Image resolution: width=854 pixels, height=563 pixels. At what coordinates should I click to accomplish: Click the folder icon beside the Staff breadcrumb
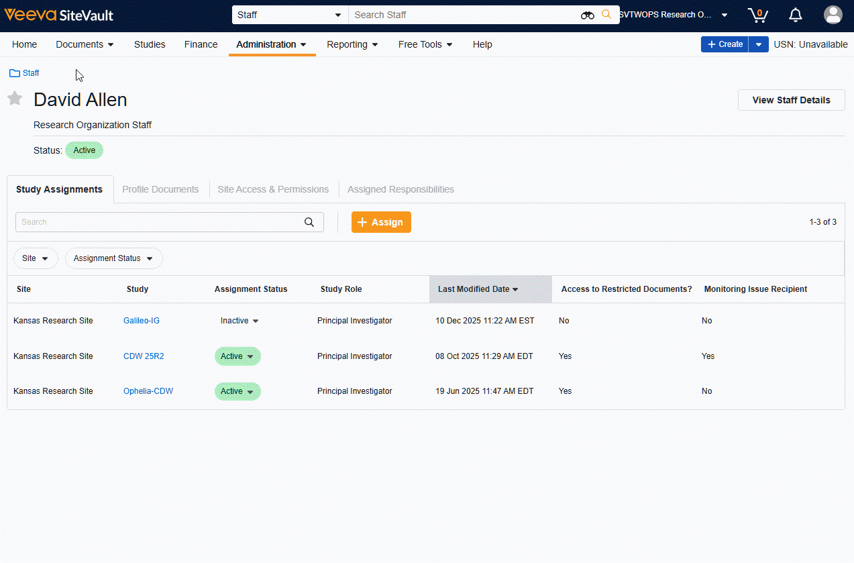pos(13,72)
